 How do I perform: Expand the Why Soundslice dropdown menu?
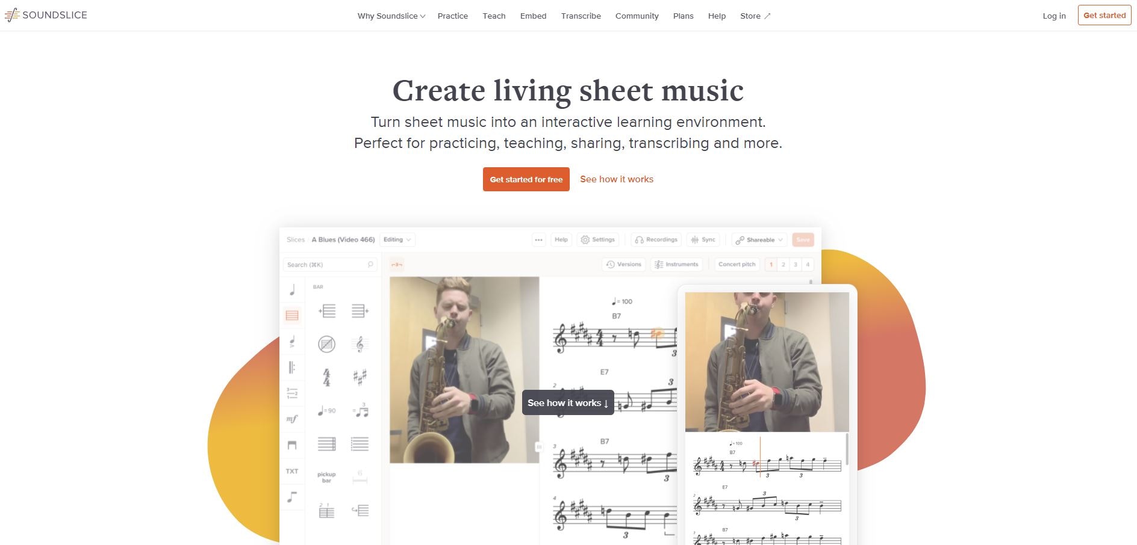391,16
